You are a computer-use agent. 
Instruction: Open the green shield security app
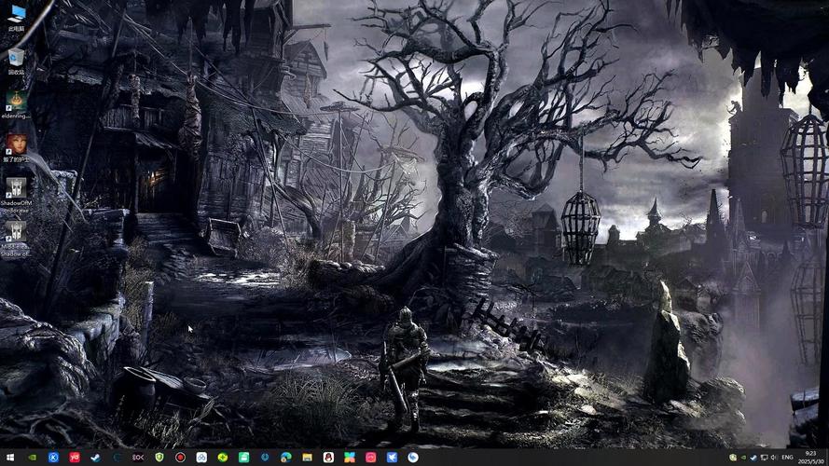point(159,457)
